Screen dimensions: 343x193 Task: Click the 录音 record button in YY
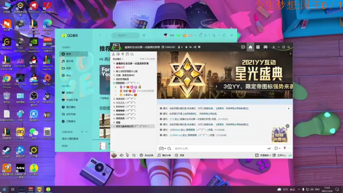point(179,155)
